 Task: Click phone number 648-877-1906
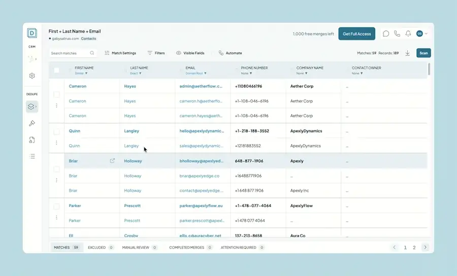pos(249,161)
